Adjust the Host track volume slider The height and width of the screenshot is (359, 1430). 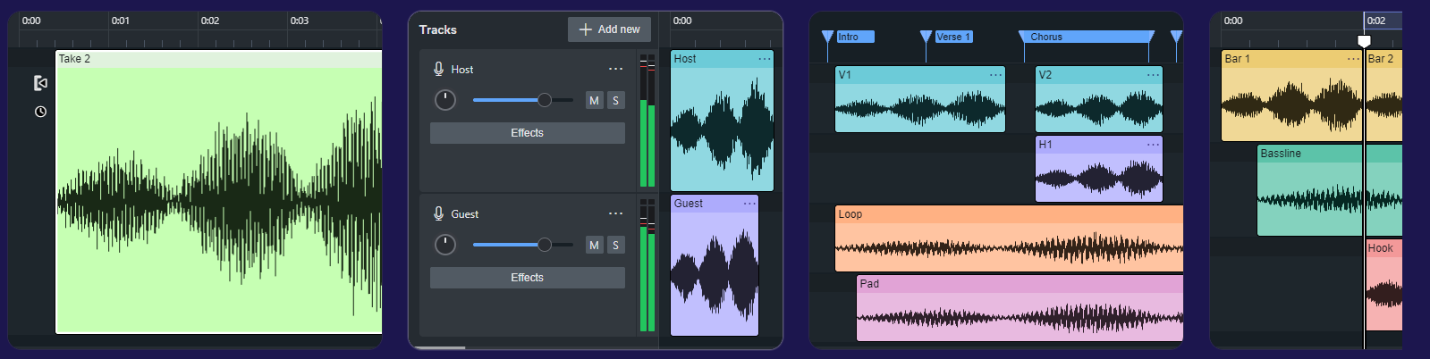tap(523, 100)
